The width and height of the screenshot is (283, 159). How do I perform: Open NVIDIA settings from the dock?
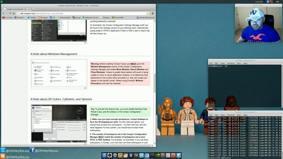(157, 155)
